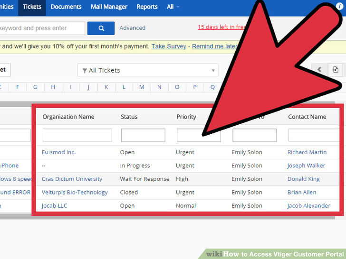346x259 pixels.
Task: Open the Mail Manager tab
Action: pyautogui.click(x=109, y=7)
